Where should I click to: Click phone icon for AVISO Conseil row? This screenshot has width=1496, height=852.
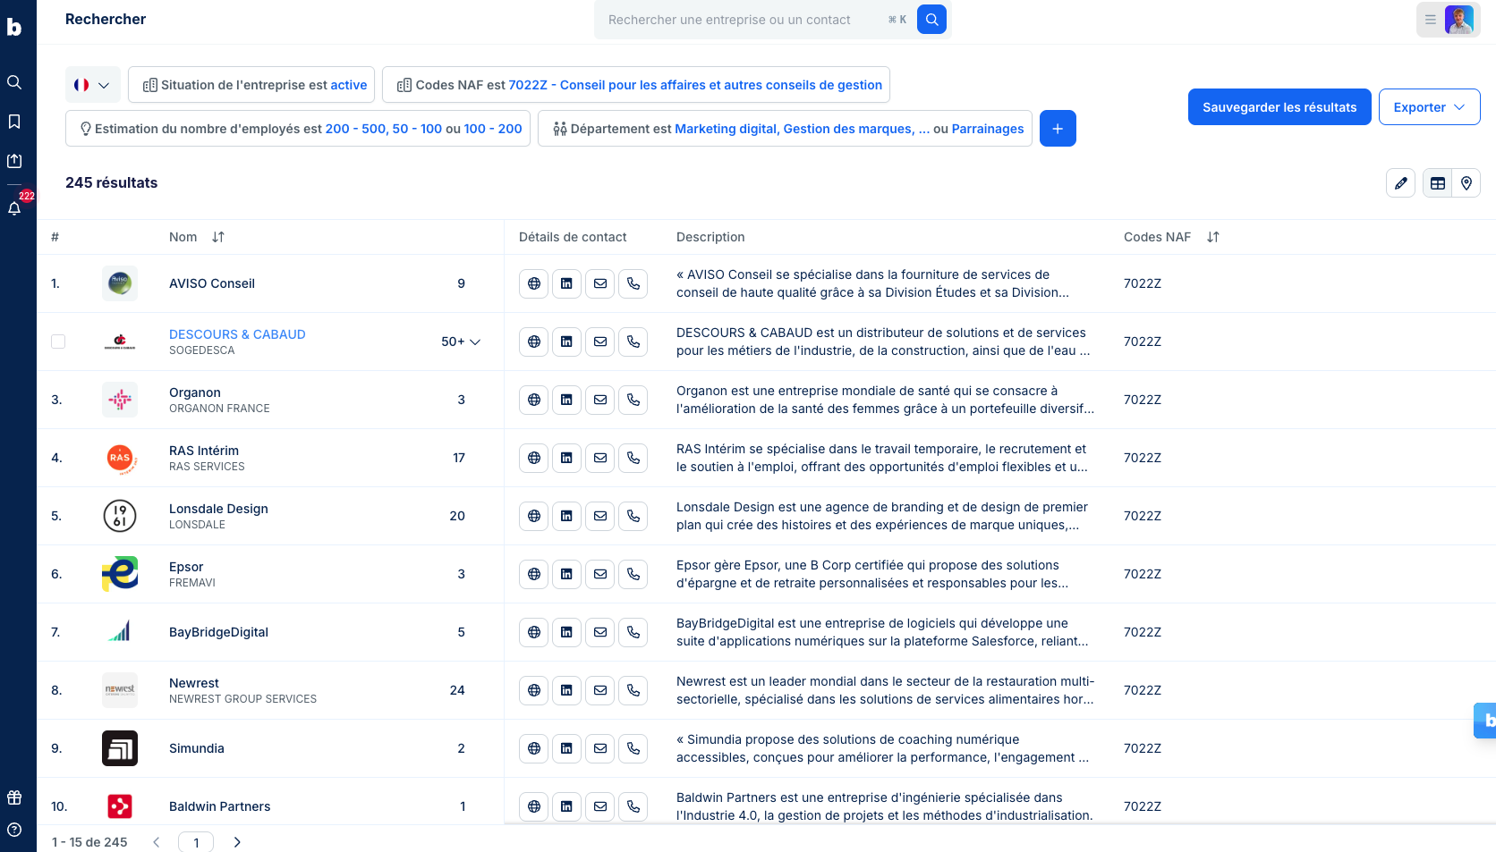[x=633, y=283]
